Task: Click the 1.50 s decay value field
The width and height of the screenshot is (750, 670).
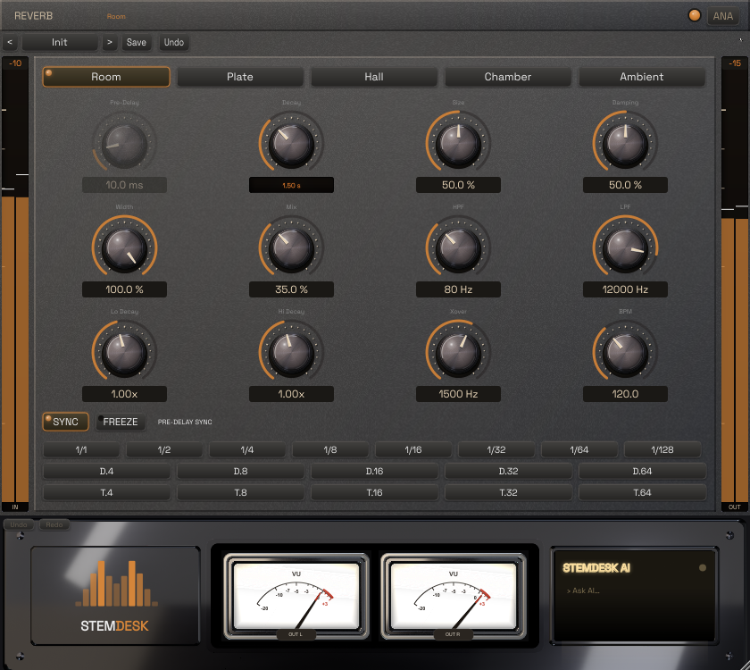Action: pyautogui.click(x=291, y=185)
